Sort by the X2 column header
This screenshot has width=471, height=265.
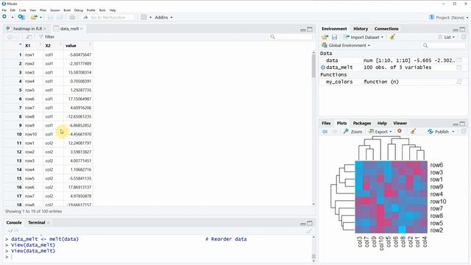pyautogui.click(x=54, y=46)
